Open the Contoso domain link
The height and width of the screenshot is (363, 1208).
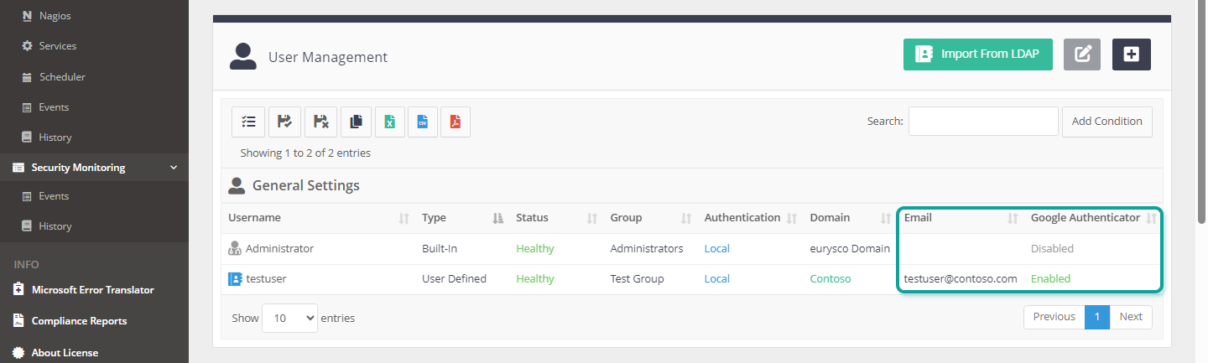[830, 279]
